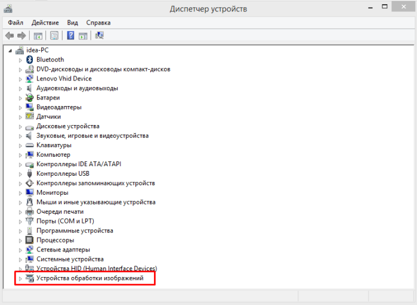Select Устройства HID (Human Interface Devices) row
417x305 pixels.
[97, 269]
